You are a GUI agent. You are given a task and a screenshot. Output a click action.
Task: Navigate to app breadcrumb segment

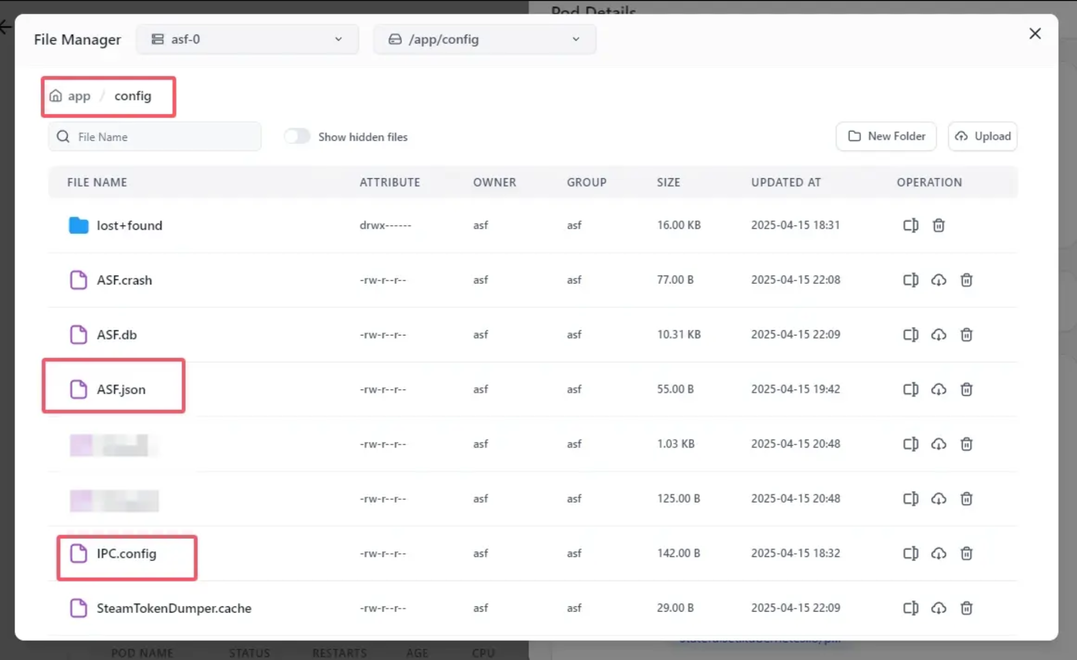[79, 96]
